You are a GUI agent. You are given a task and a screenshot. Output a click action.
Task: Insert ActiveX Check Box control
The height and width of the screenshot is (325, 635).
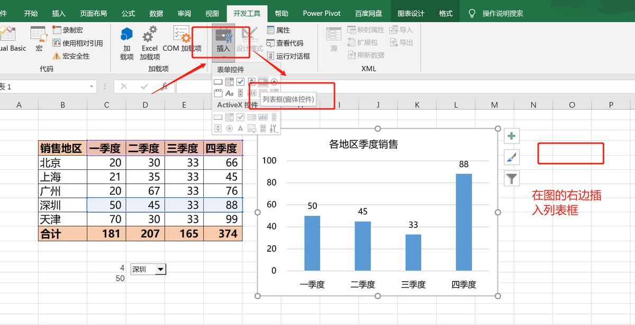(240, 117)
